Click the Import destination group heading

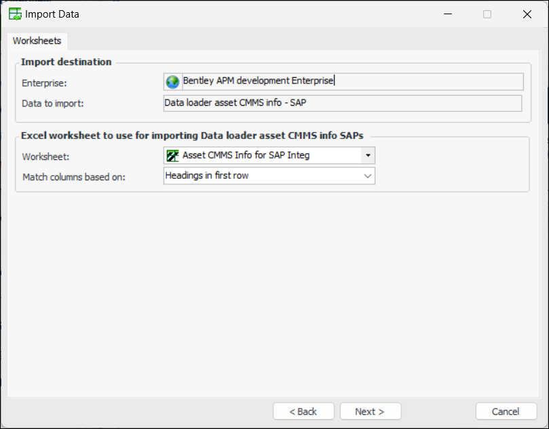click(66, 62)
